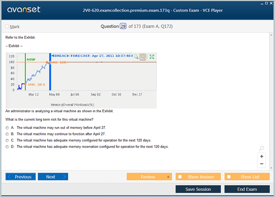The image size is (275, 197).
Task: Select answer A about running out of memory
Action: pyautogui.click(x=7, y=128)
